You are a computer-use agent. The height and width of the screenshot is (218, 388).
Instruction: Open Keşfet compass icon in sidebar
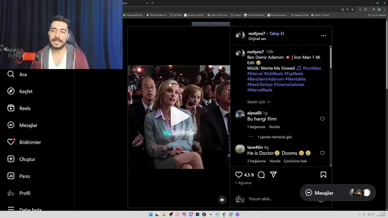tap(11, 91)
